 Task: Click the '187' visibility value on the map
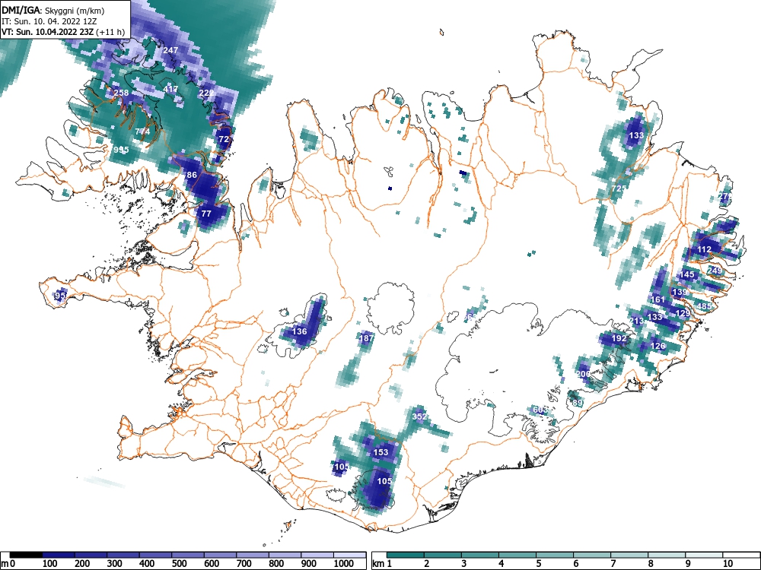point(366,338)
